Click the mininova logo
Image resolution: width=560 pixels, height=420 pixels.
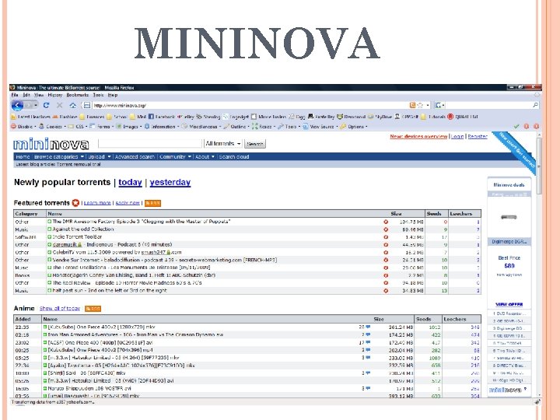click(51, 144)
